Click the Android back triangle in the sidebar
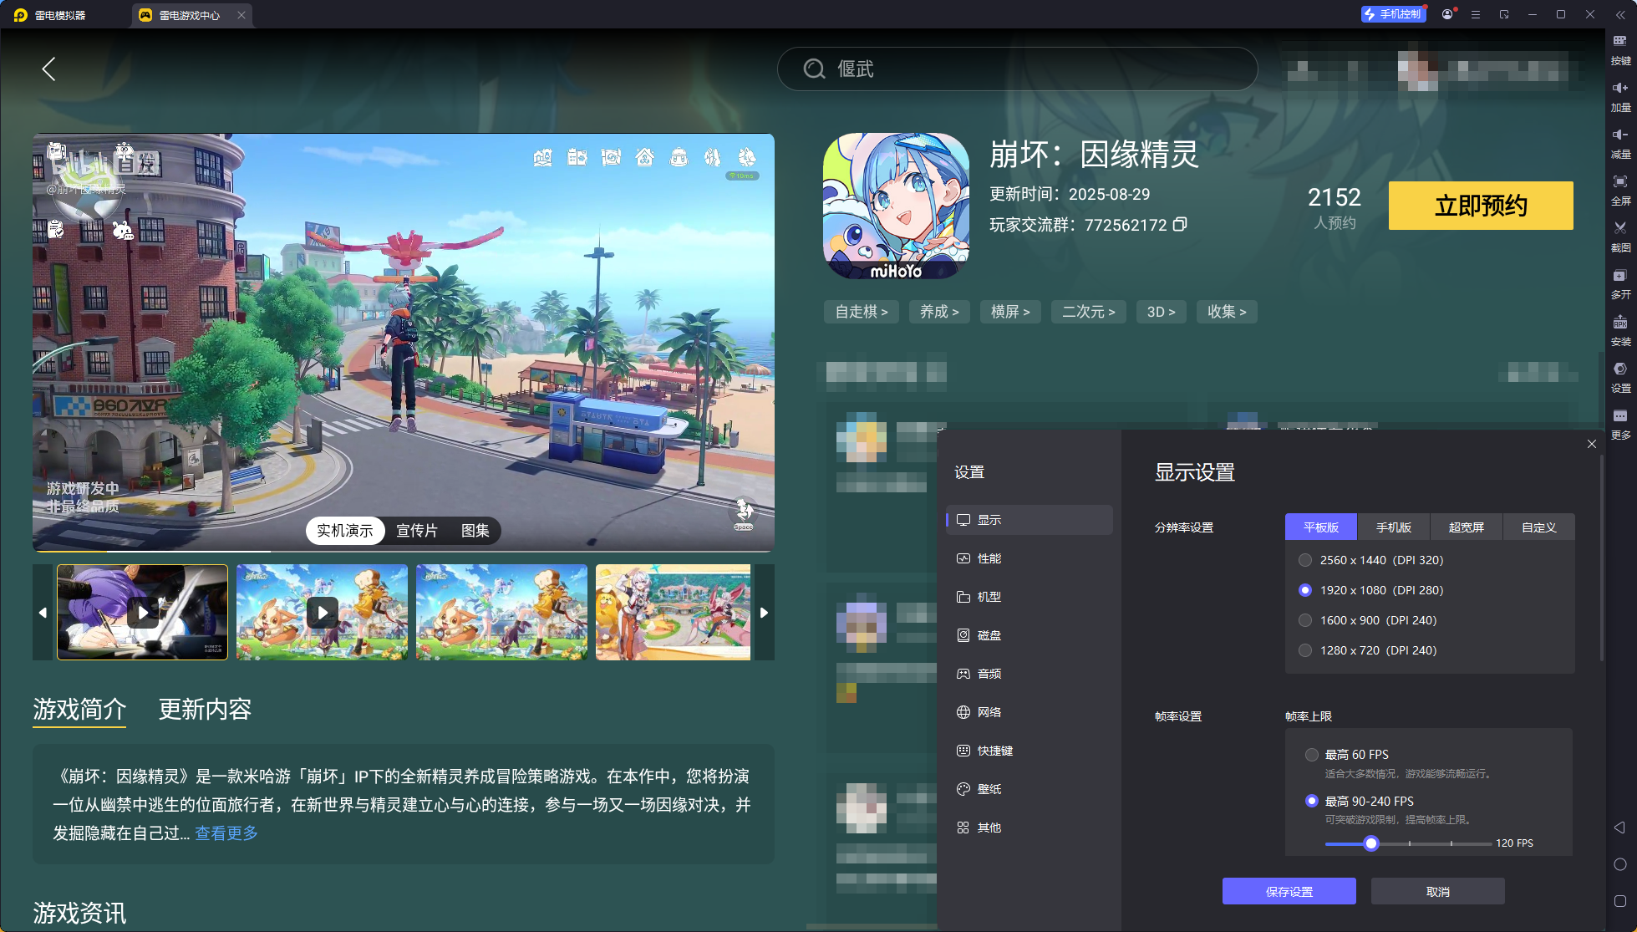The height and width of the screenshot is (932, 1637). [x=1619, y=828]
